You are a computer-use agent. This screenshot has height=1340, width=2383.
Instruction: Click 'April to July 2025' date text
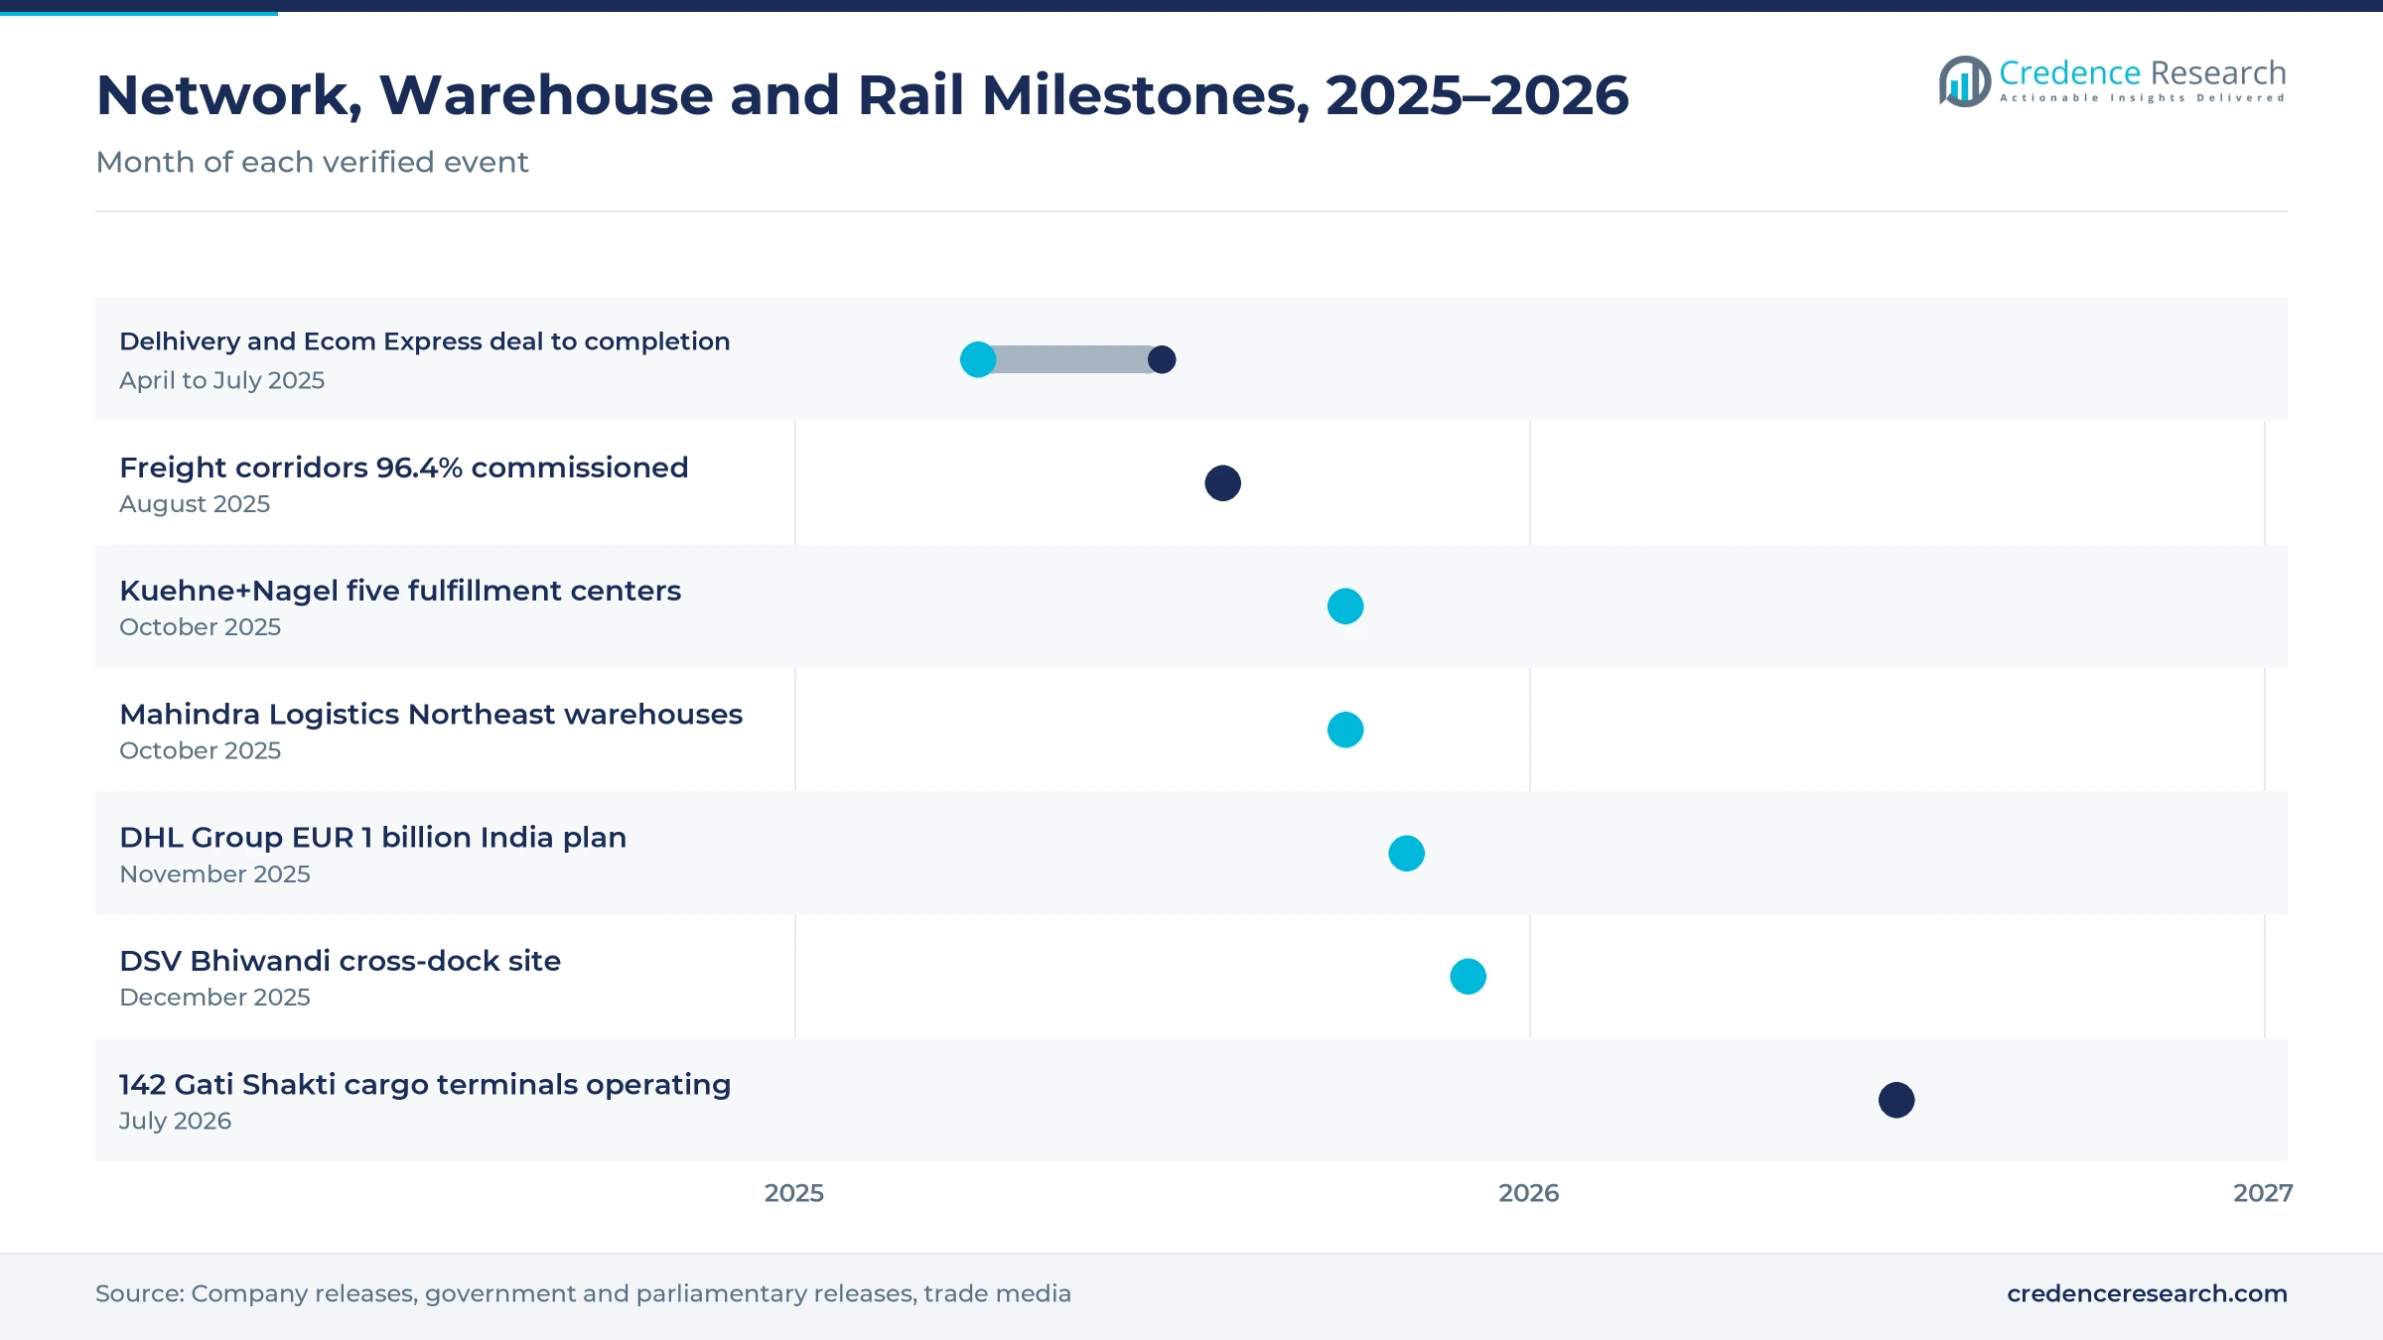(221, 380)
